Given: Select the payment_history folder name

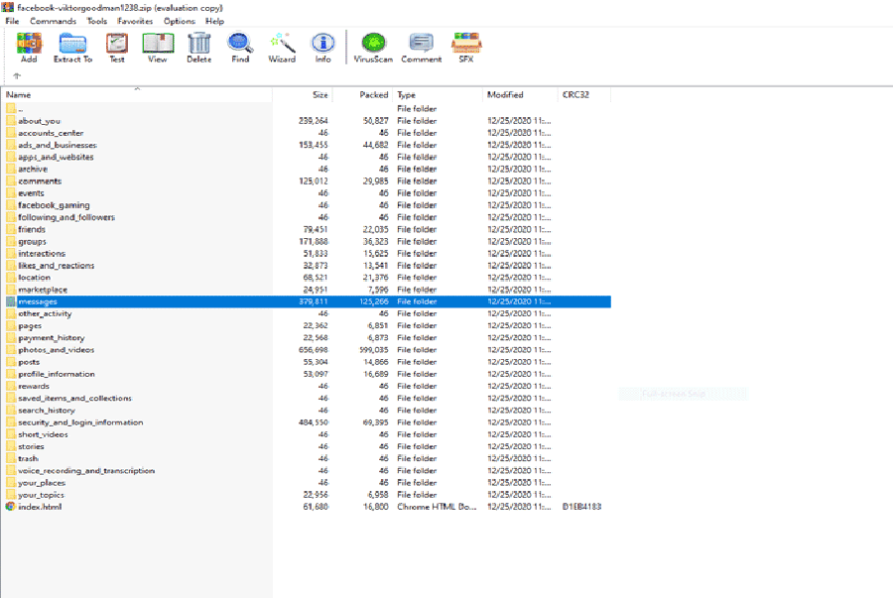Looking at the screenshot, I should click(x=52, y=338).
